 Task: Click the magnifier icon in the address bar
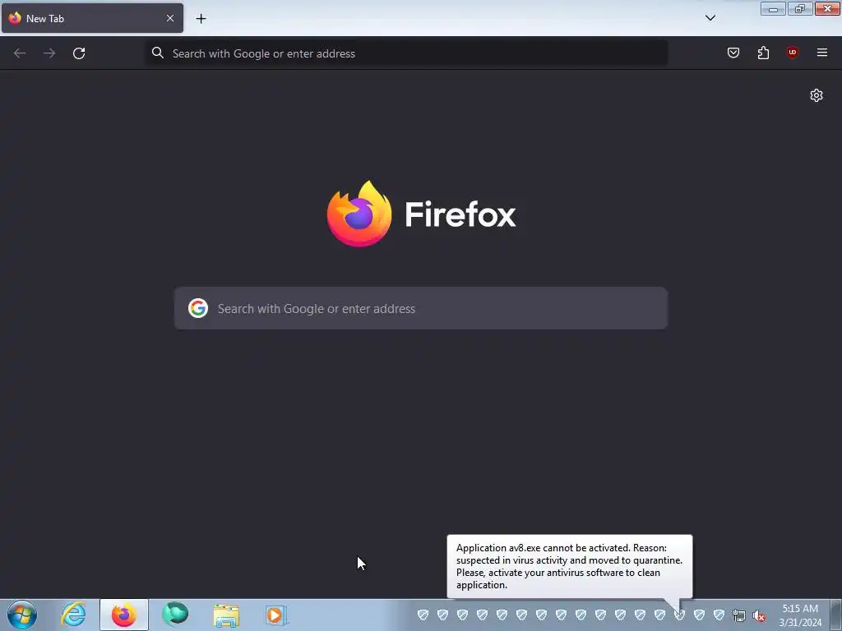click(157, 53)
